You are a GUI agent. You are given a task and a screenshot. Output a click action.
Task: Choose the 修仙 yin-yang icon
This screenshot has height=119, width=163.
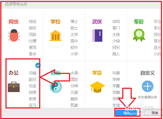pos(56,87)
